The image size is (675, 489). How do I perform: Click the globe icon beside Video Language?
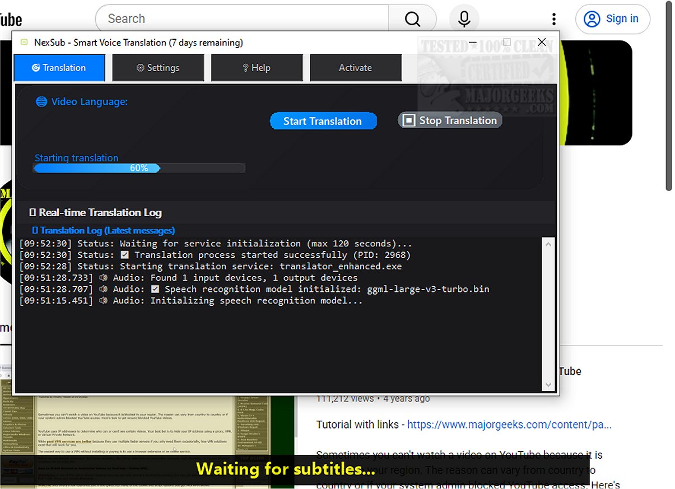click(x=41, y=102)
